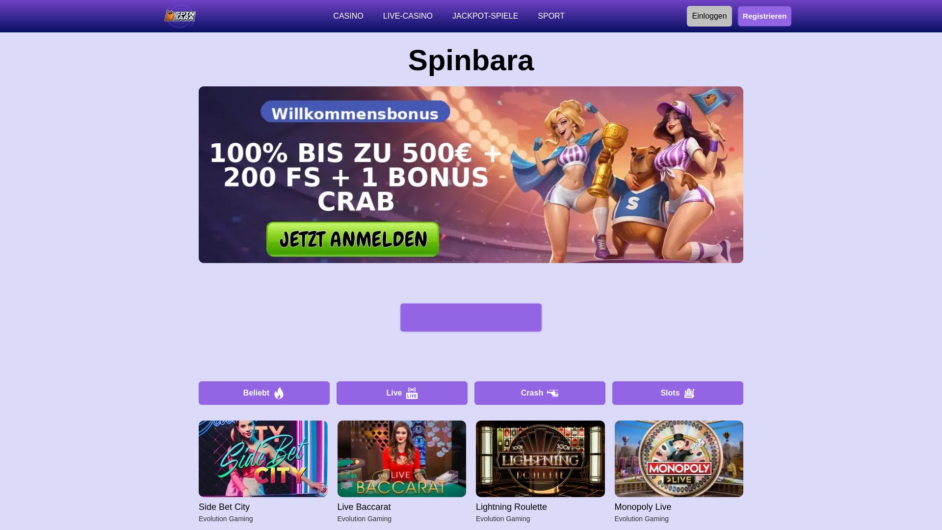Click the Willkommensbonus banner label
942x530 pixels.
point(355,113)
